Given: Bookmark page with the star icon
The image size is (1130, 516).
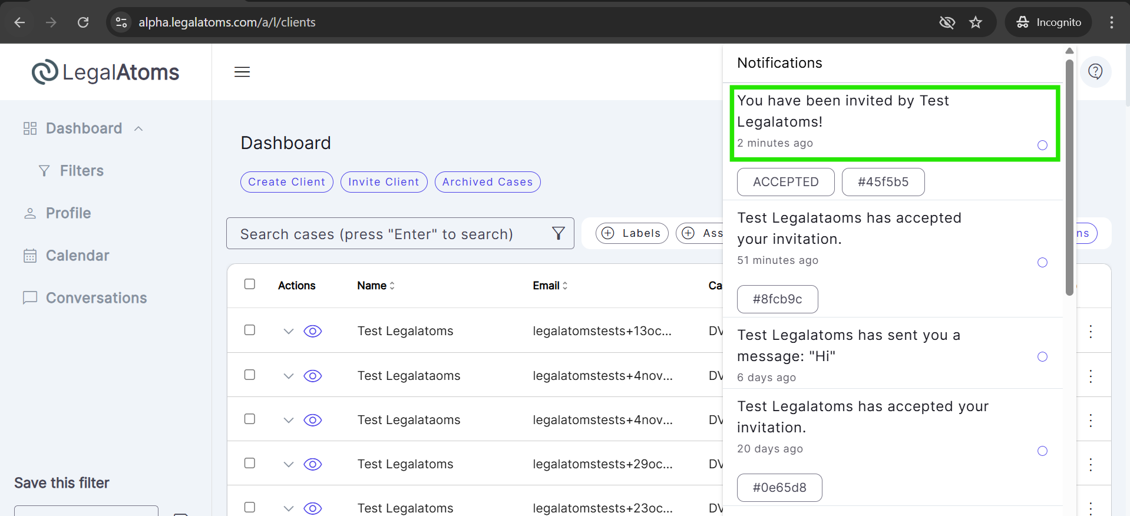Looking at the screenshot, I should (976, 22).
